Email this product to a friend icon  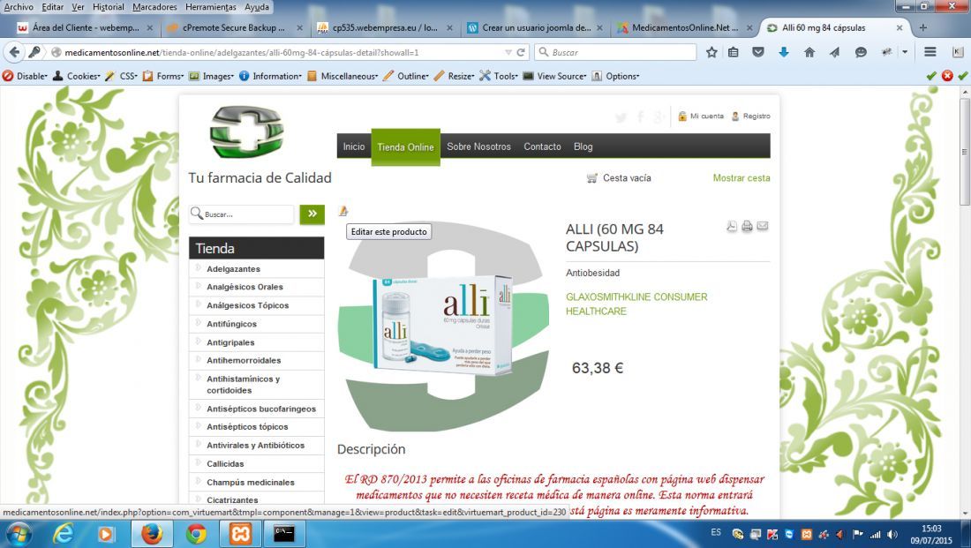click(x=763, y=226)
